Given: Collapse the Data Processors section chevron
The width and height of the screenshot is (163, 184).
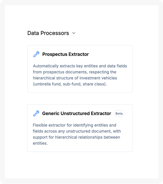Looking at the screenshot, I should 74,33.
